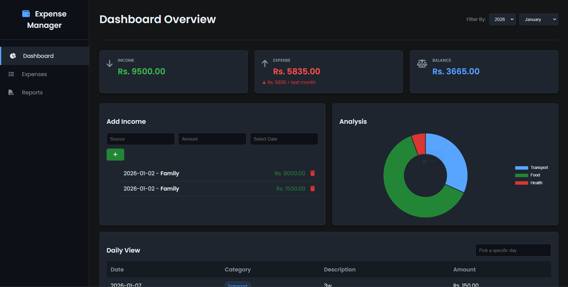This screenshot has width=568, height=287.
Task: Toggle Health category in chart legend
Action: [529, 183]
